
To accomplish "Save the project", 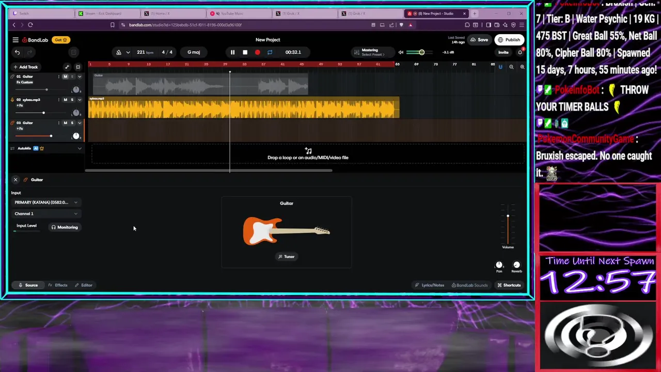I will [479, 40].
